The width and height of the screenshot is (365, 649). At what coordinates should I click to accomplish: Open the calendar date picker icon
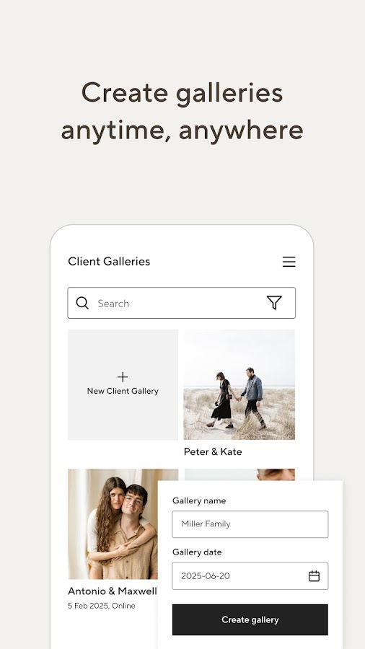pos(314,575)
